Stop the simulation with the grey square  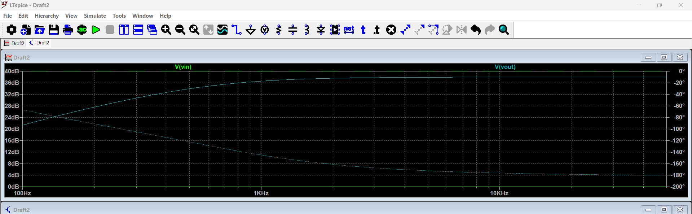point(110,30)
